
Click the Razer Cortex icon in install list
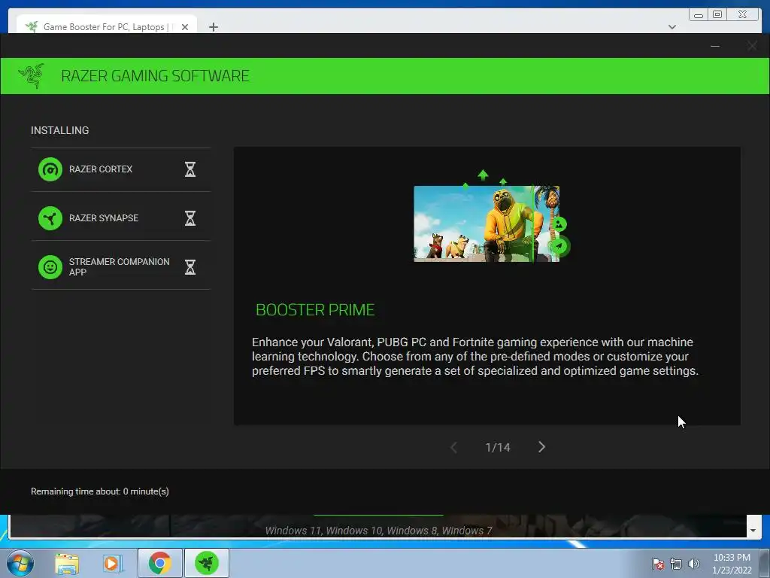tap(50, 169)
